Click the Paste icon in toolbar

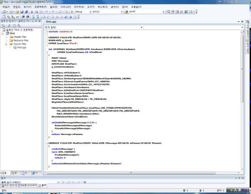tap(41, 12)
